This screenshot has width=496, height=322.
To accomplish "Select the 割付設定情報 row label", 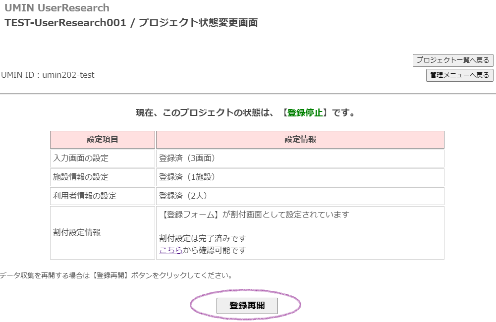I will pyautogui.click(x=77, y=232).
